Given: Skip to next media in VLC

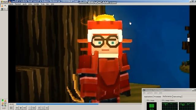Looking at the screenshot, I should [24, 108].
